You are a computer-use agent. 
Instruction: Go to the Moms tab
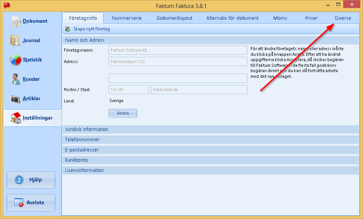[x=280, y=18]
